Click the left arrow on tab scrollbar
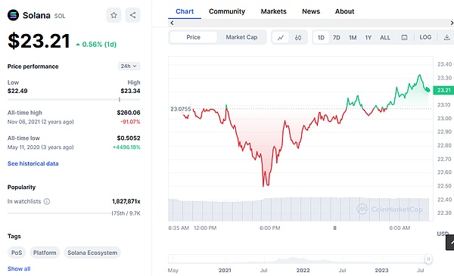The height and width of the screenshot is (276, 454). 172,23
